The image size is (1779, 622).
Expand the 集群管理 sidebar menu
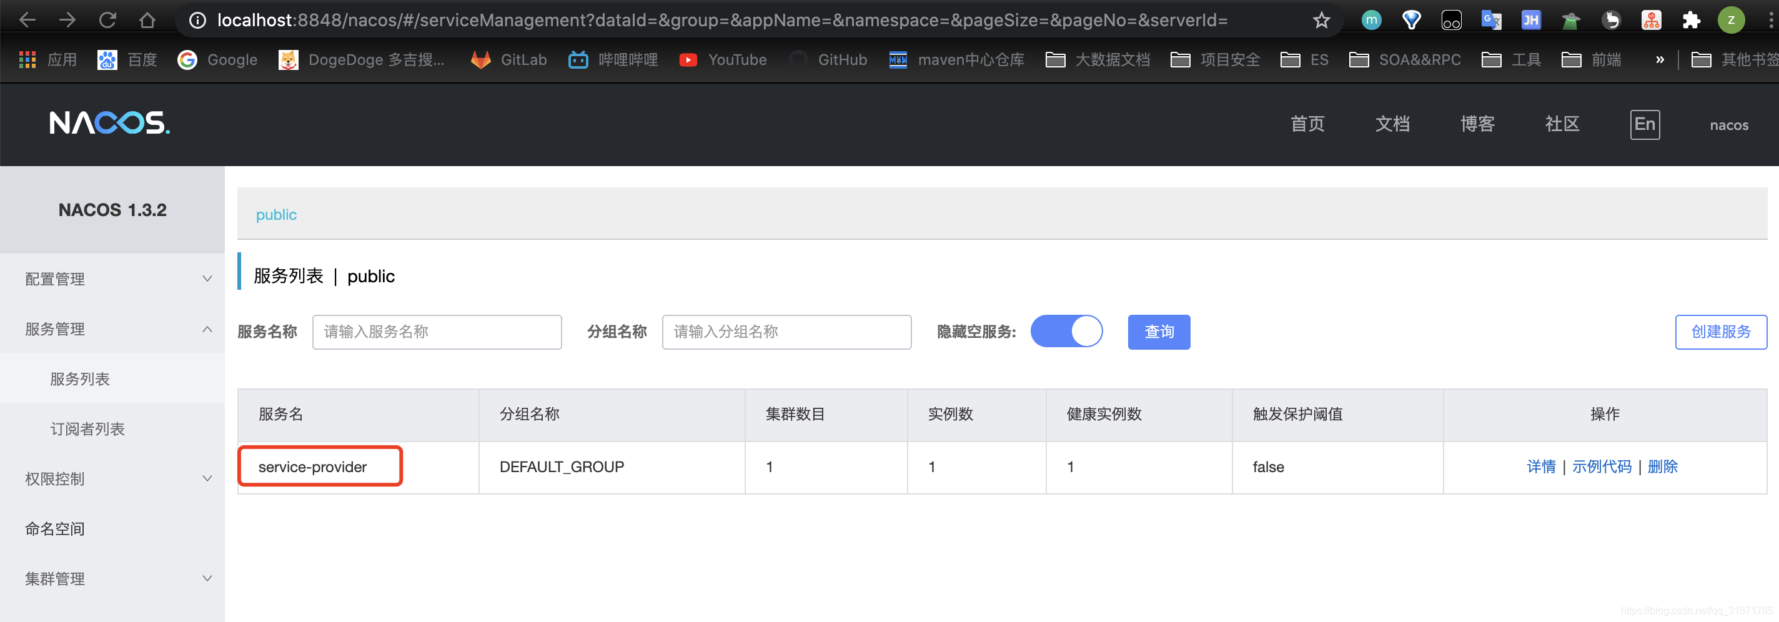112,578
